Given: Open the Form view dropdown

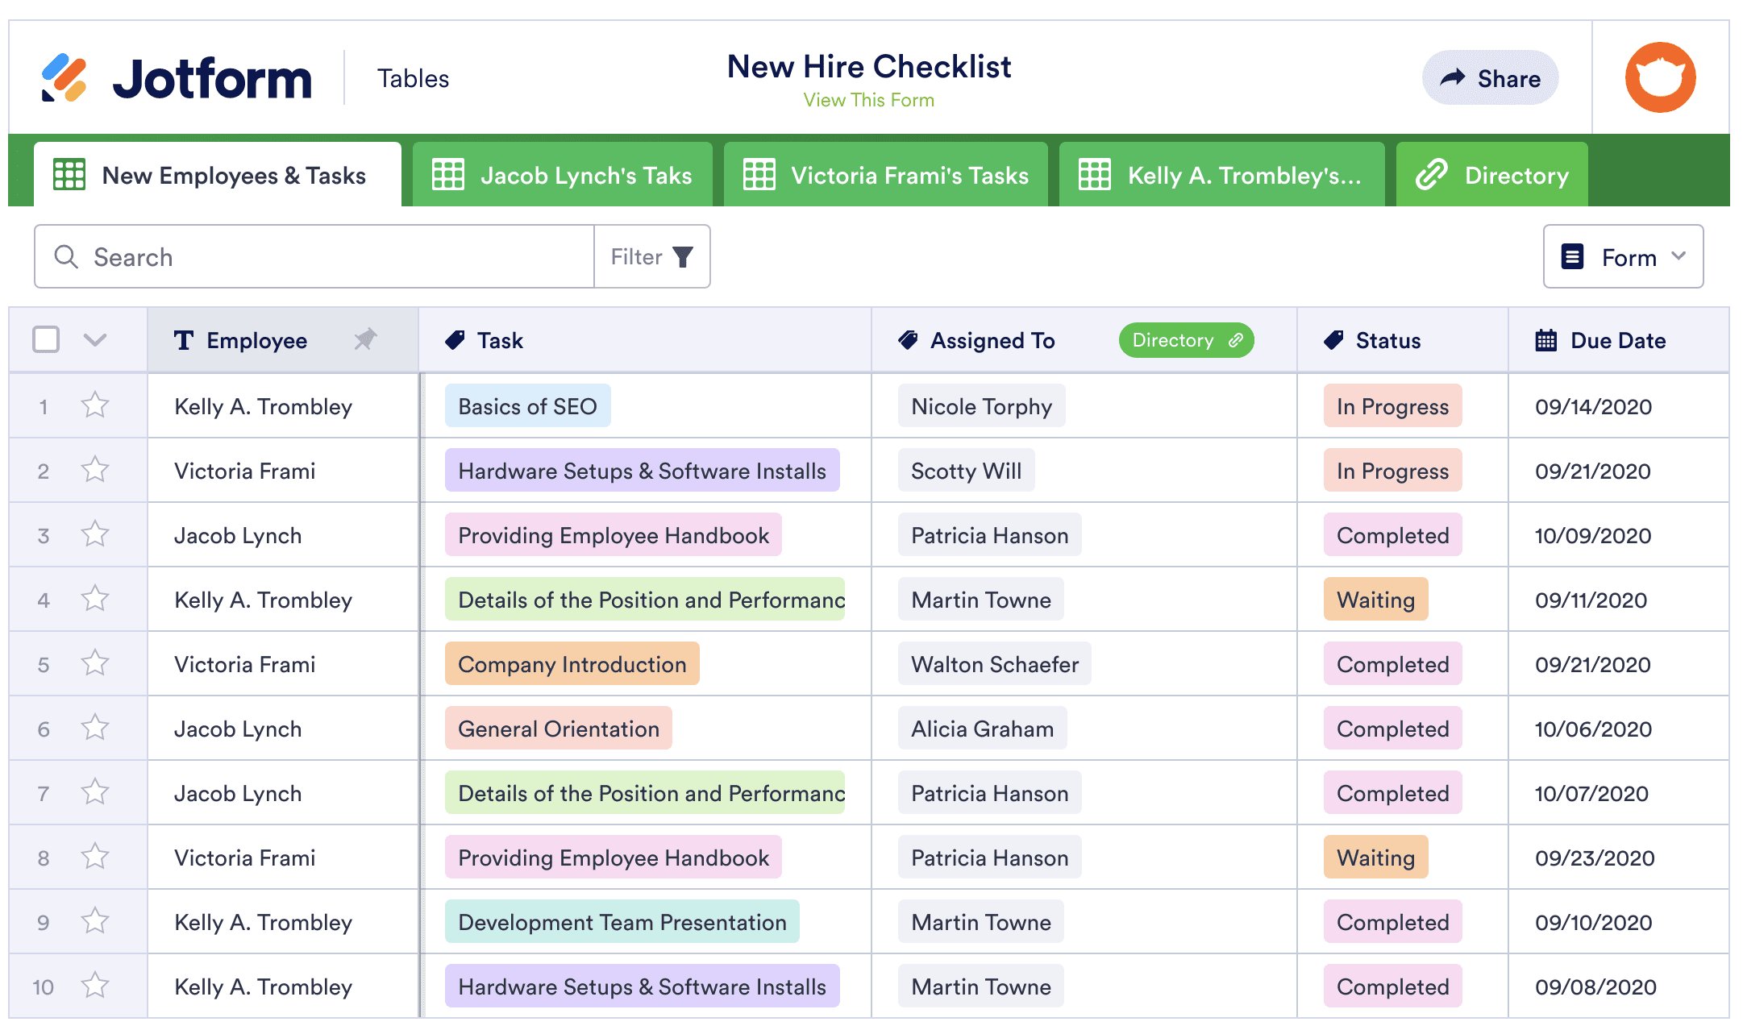Looking at the screenshot, I should pyautogui.click(x=1622, y=257).
